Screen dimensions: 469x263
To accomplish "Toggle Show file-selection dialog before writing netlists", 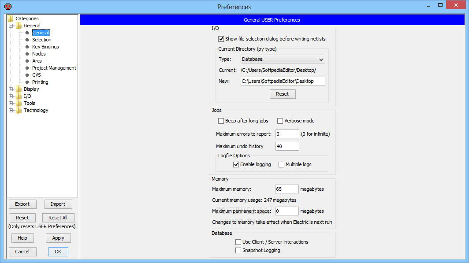I will pyautogui.click(x=221, y=39).
